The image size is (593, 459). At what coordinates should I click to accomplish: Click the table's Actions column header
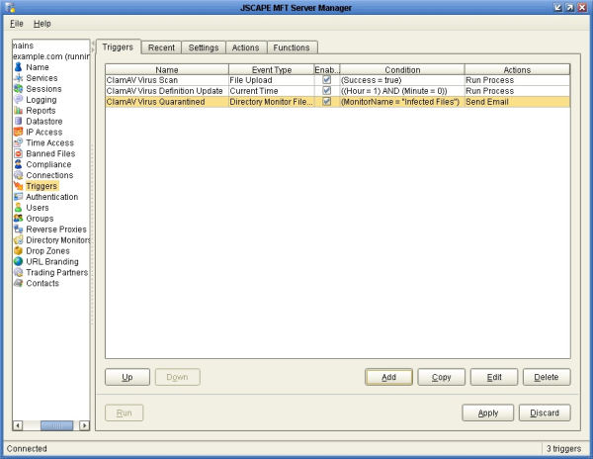517,69
